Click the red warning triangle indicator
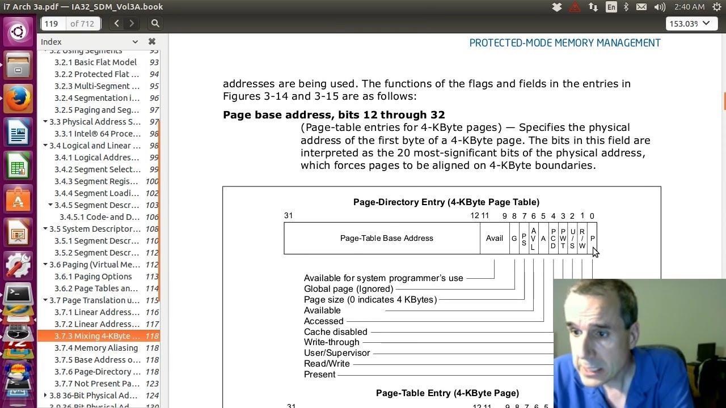The height and width of the screenshot is (408, 726). coord(575,7)
